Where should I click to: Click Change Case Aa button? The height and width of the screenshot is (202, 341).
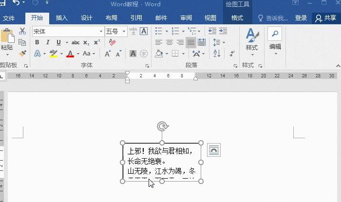(x=87, y=54)
